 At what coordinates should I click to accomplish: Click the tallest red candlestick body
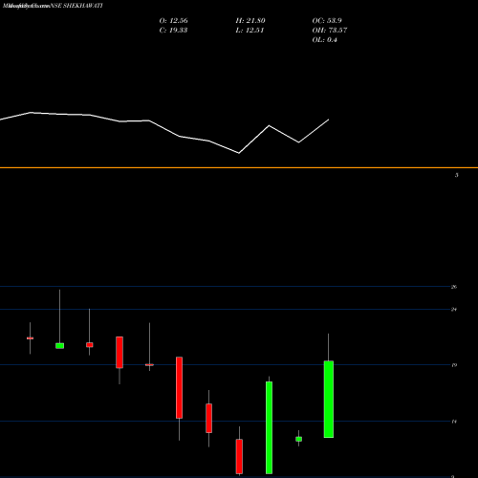tap(179, 387)
